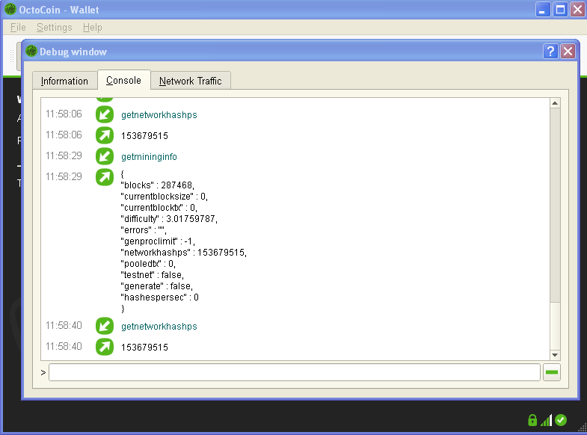This screenshot has width=587, height=435.
Task: Switch to the Network Traffic tab
Action: 191,81
